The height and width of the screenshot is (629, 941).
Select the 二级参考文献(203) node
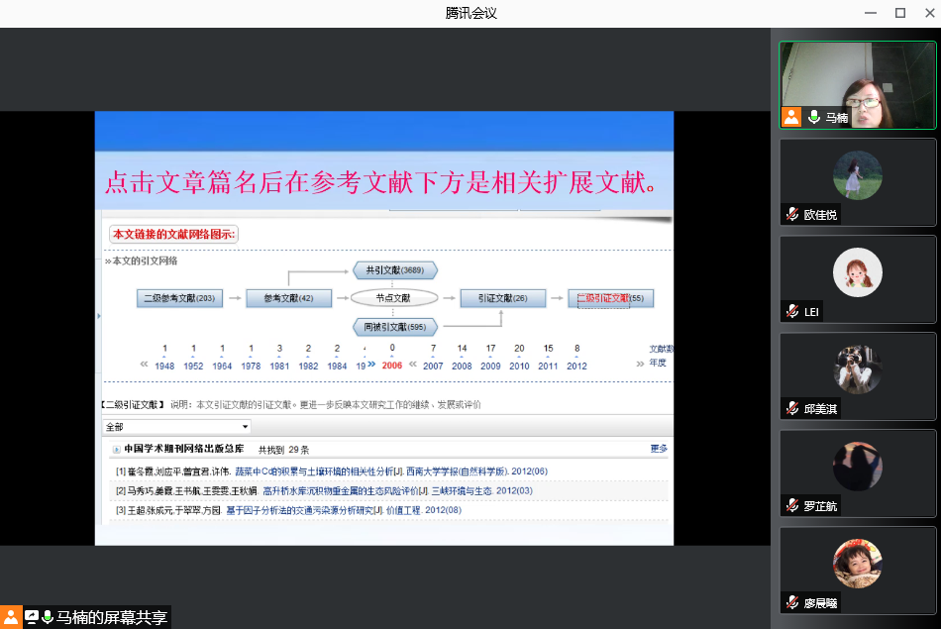pos(179,297)
